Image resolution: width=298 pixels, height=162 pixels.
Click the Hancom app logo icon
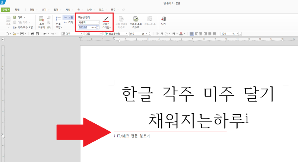click(x=3, y=2)
